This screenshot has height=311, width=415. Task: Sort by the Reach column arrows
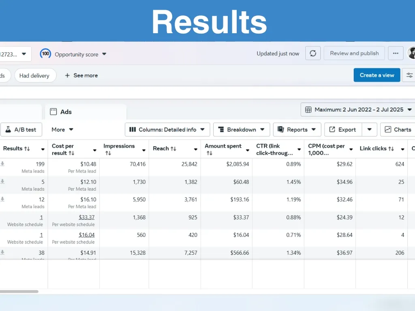pos(173,149)
